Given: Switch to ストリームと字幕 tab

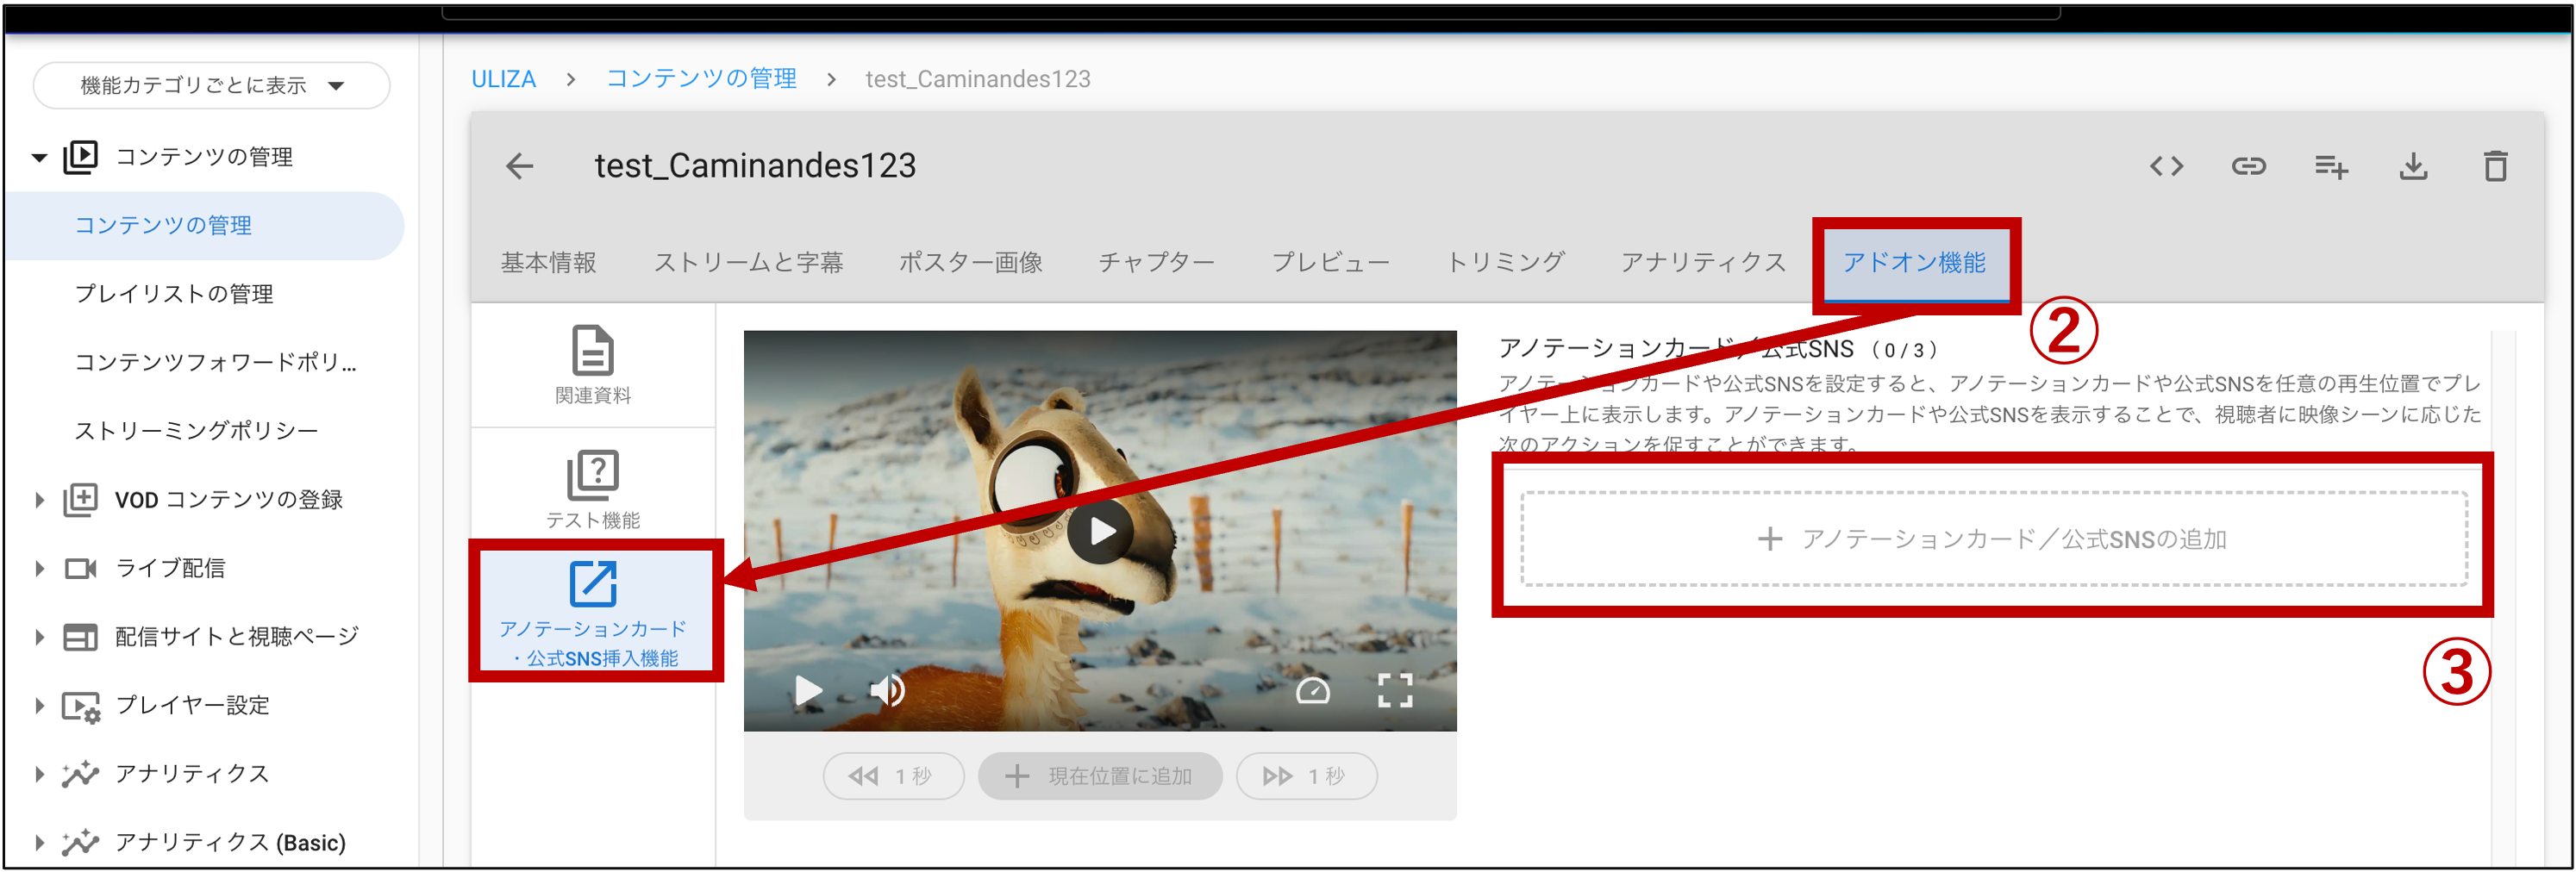Looking at the screenshot, I should 748,262.
